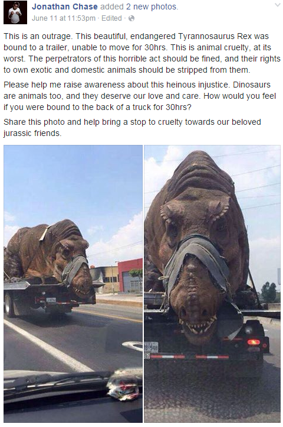
Task: Click the 'Share this photo' paragraph
Action: [132, 127]
